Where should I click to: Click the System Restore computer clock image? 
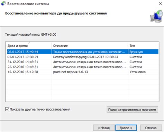click(x=157, y=16)
